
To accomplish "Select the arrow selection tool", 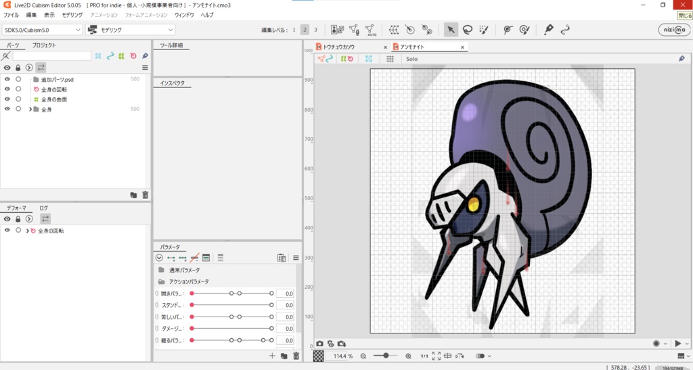I will [x=451, y=30].
